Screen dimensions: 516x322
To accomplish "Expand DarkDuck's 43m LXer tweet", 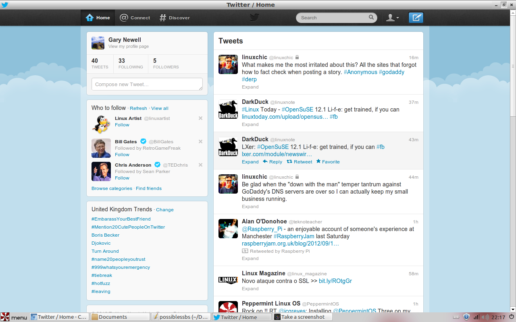I will [250, 162].
